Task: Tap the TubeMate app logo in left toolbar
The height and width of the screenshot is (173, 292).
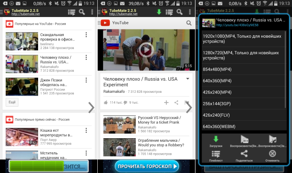Action: [x=7, y=12]
